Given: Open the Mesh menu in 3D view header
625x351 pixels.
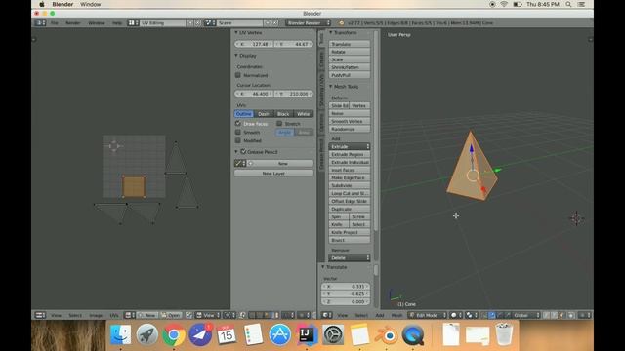Looking at the screenshot, I should (396, 315).
